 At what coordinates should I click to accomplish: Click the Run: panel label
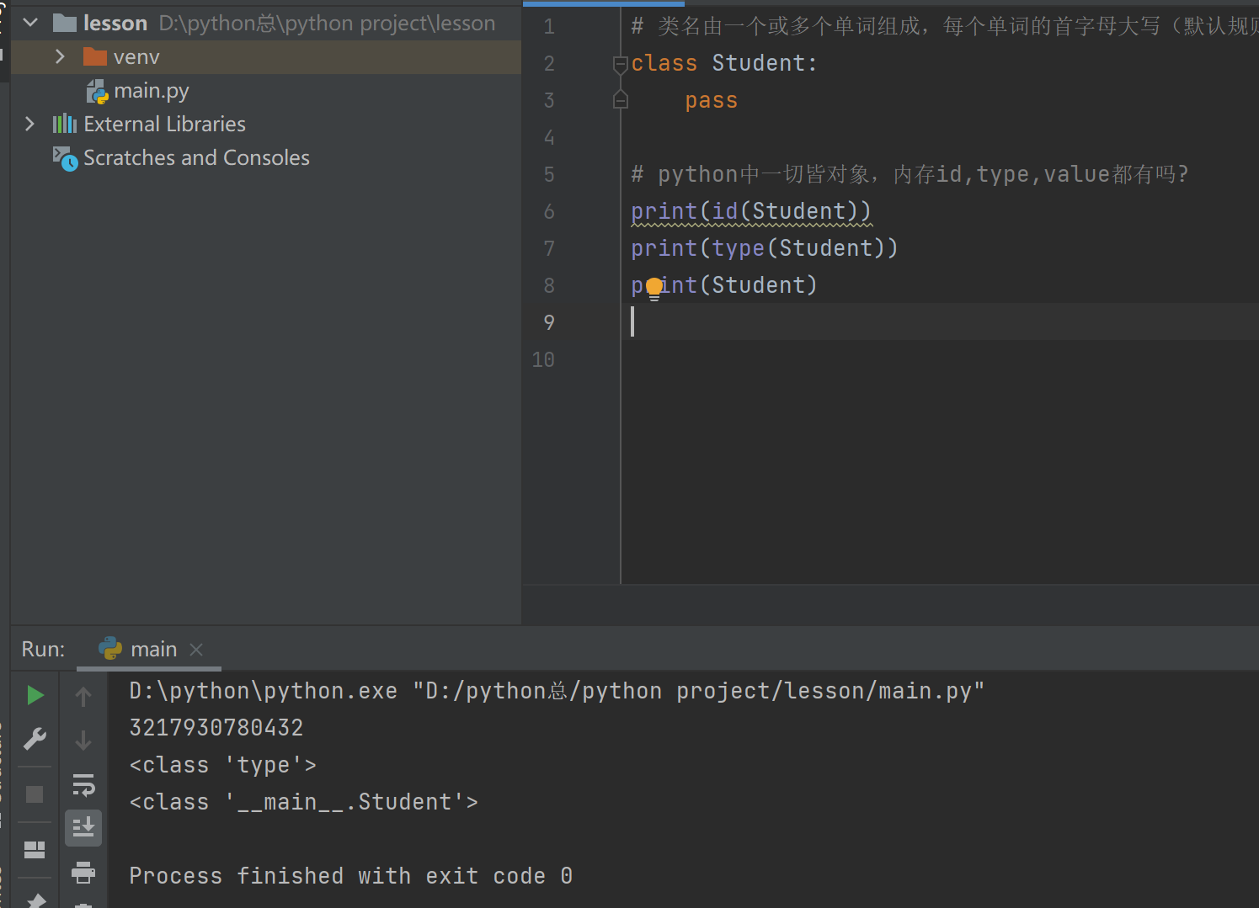click(43, 649)
